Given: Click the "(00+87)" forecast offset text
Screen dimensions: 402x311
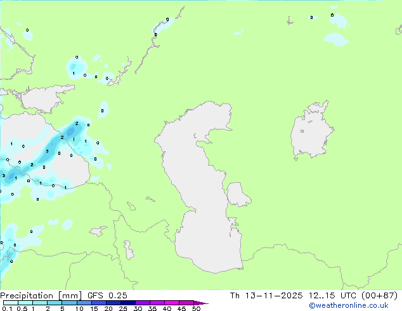Looking at the screenshot, I should click(379, 296).
